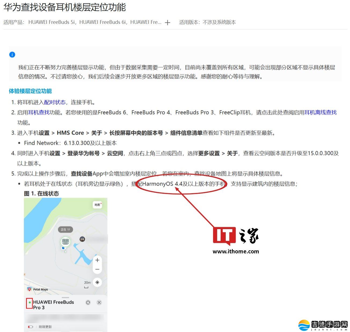Click the Petal Maps logo

[x=38, y=289]
